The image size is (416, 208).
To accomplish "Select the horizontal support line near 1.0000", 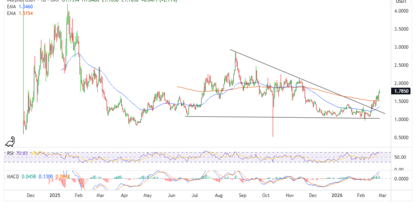I will pos(260,117).
